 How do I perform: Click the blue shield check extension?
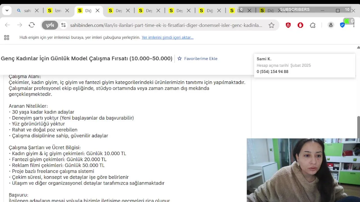(342, 25)
